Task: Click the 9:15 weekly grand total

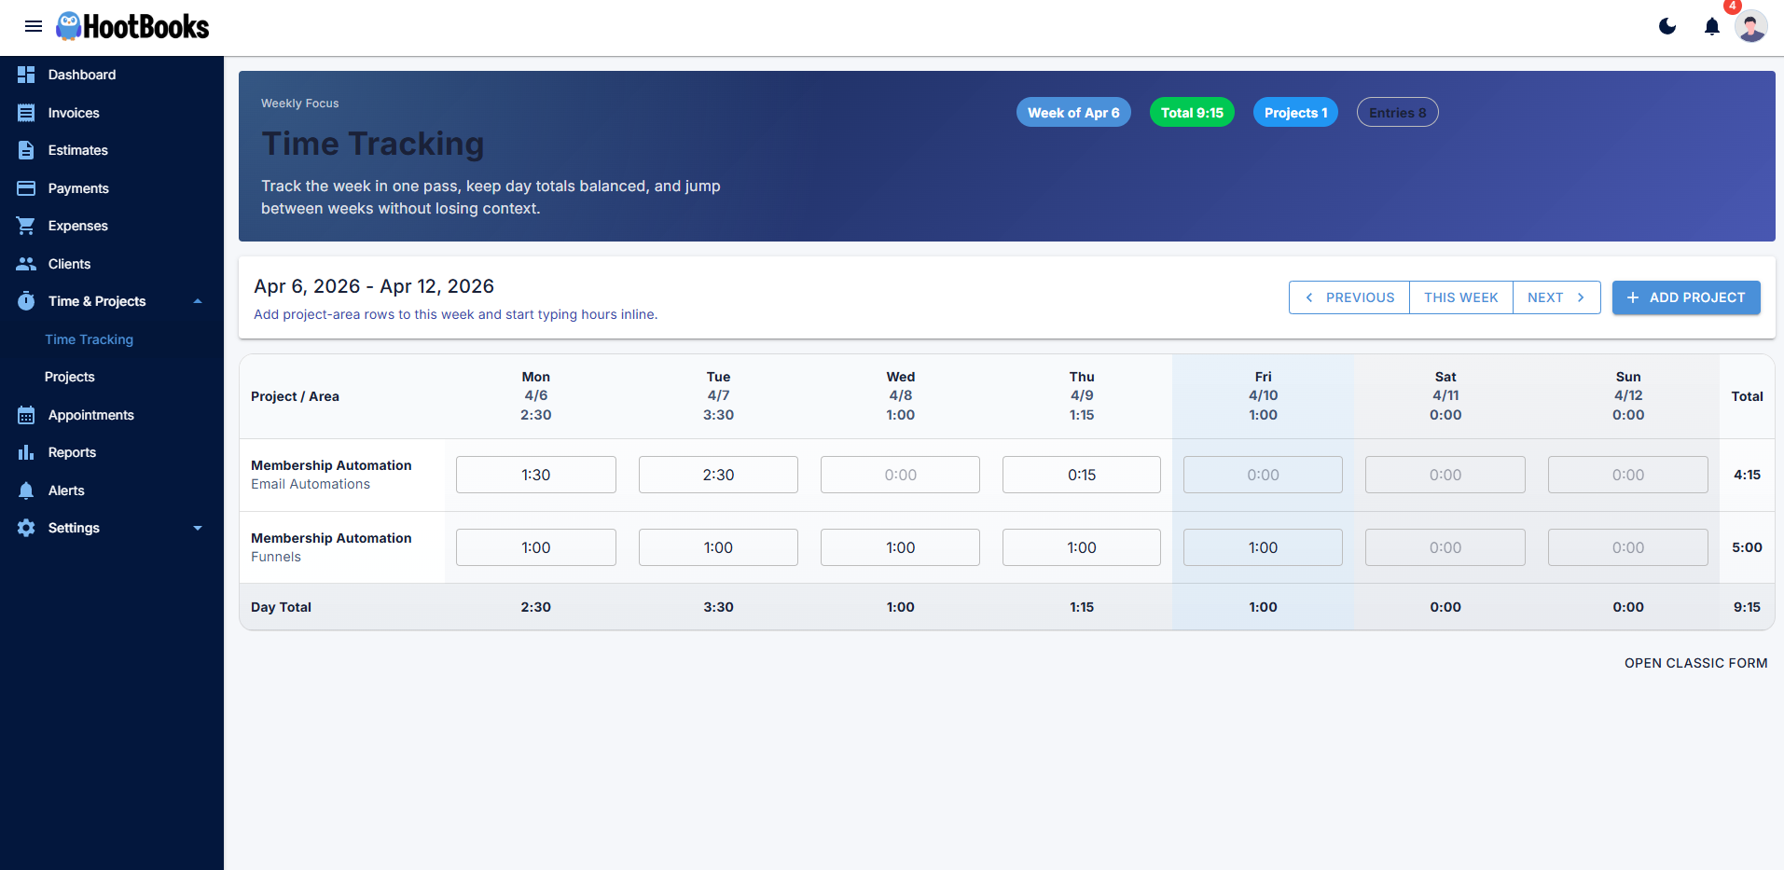Action: click(x=1747, y=607)
